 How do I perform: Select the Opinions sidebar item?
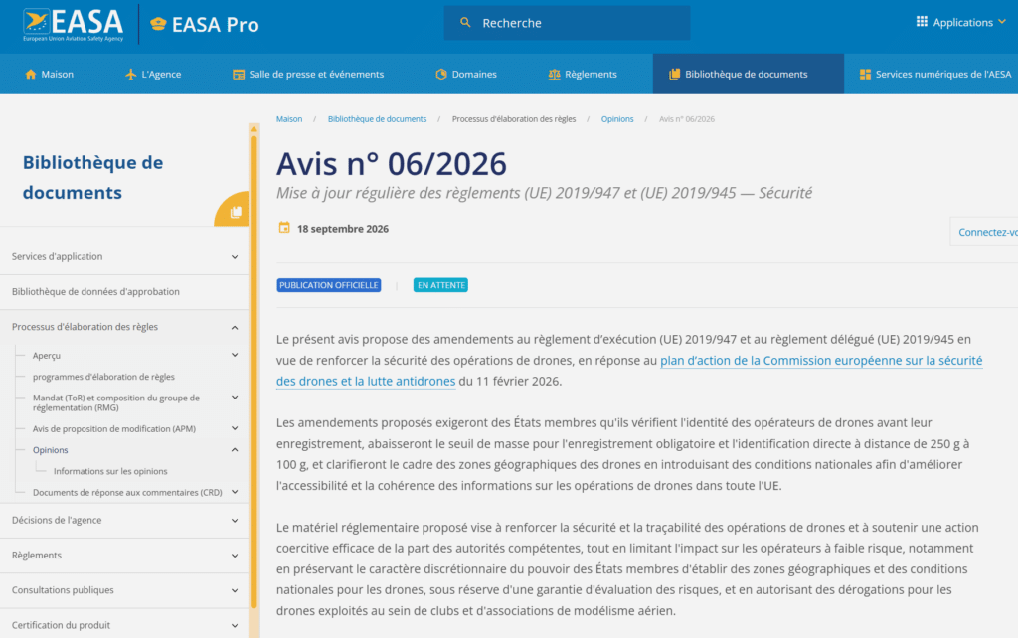[50, 450]
